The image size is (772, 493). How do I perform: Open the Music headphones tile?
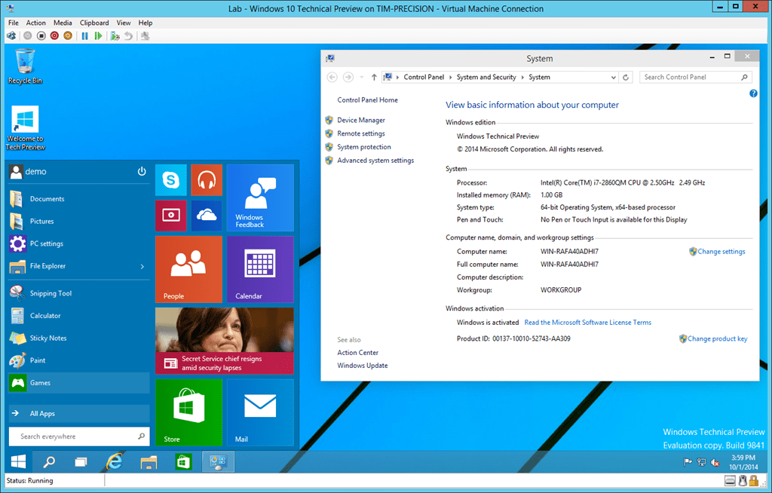coord(207,179)
